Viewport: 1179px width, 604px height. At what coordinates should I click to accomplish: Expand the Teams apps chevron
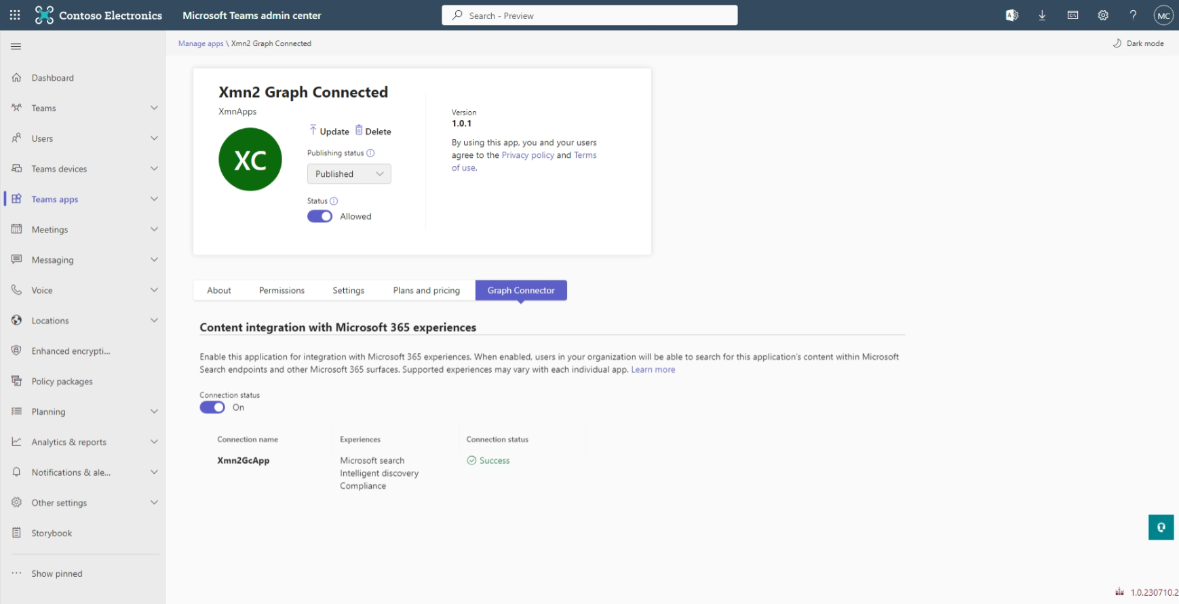pyautogui.click(x=154, y=199)
